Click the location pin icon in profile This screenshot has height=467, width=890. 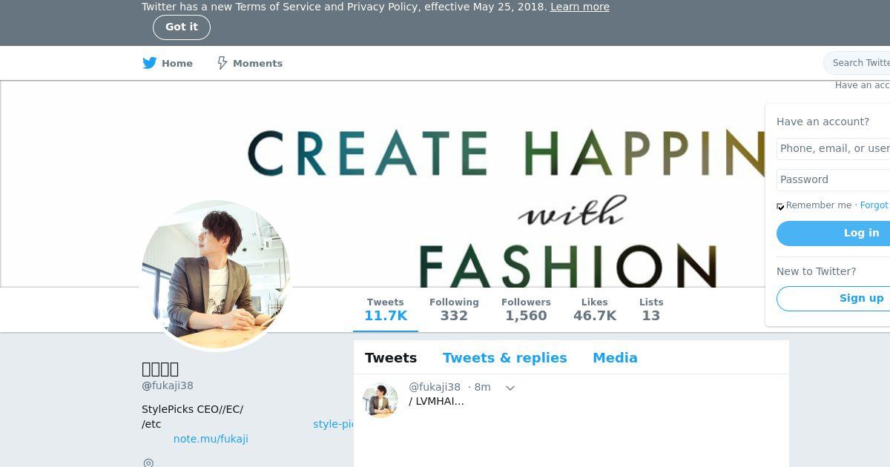pos(148,463)
